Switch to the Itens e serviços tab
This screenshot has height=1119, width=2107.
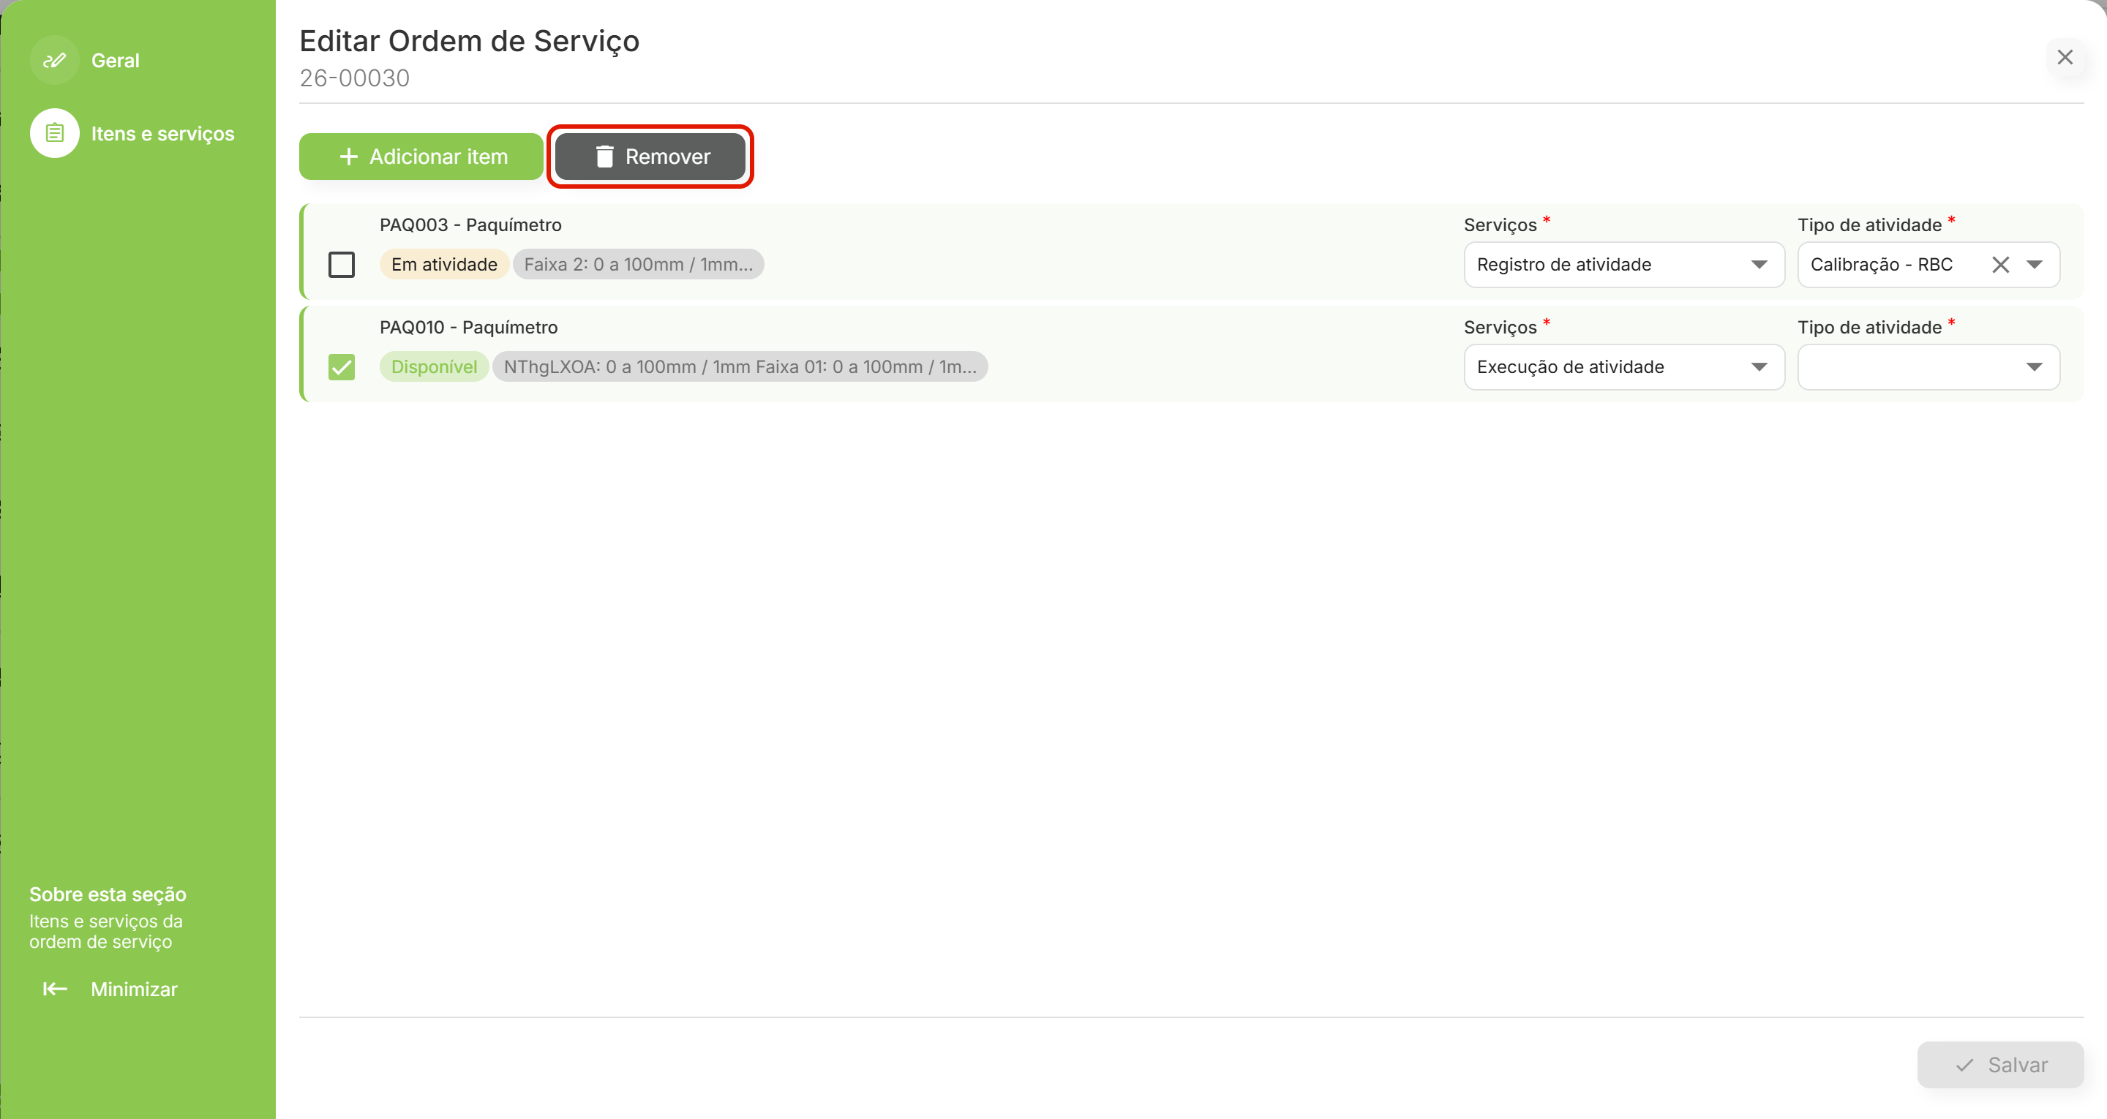click(x=162, y=133)
